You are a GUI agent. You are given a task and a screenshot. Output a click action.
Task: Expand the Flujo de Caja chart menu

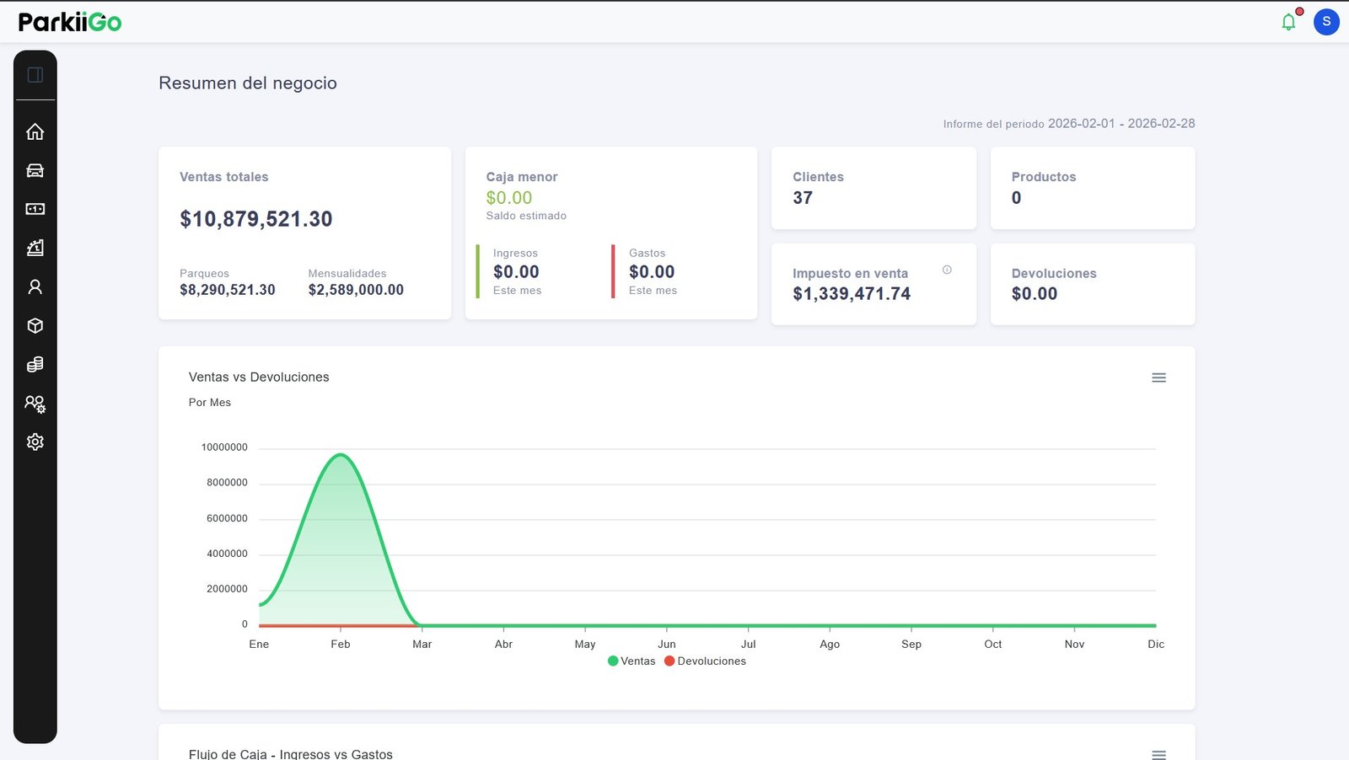(x=1158, y=753)
